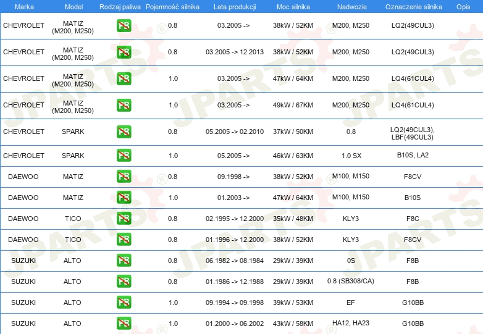Select the 01.2000 -> 06.2002 date cell
The width and height of the screenshot is (483, 334).
coord(235,323)
